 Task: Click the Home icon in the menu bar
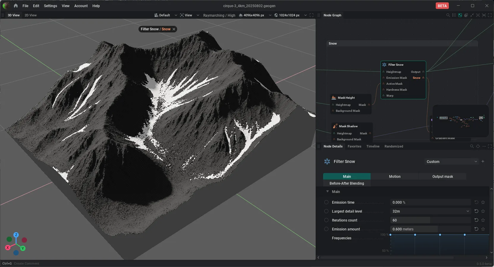(x=16, y=6)
